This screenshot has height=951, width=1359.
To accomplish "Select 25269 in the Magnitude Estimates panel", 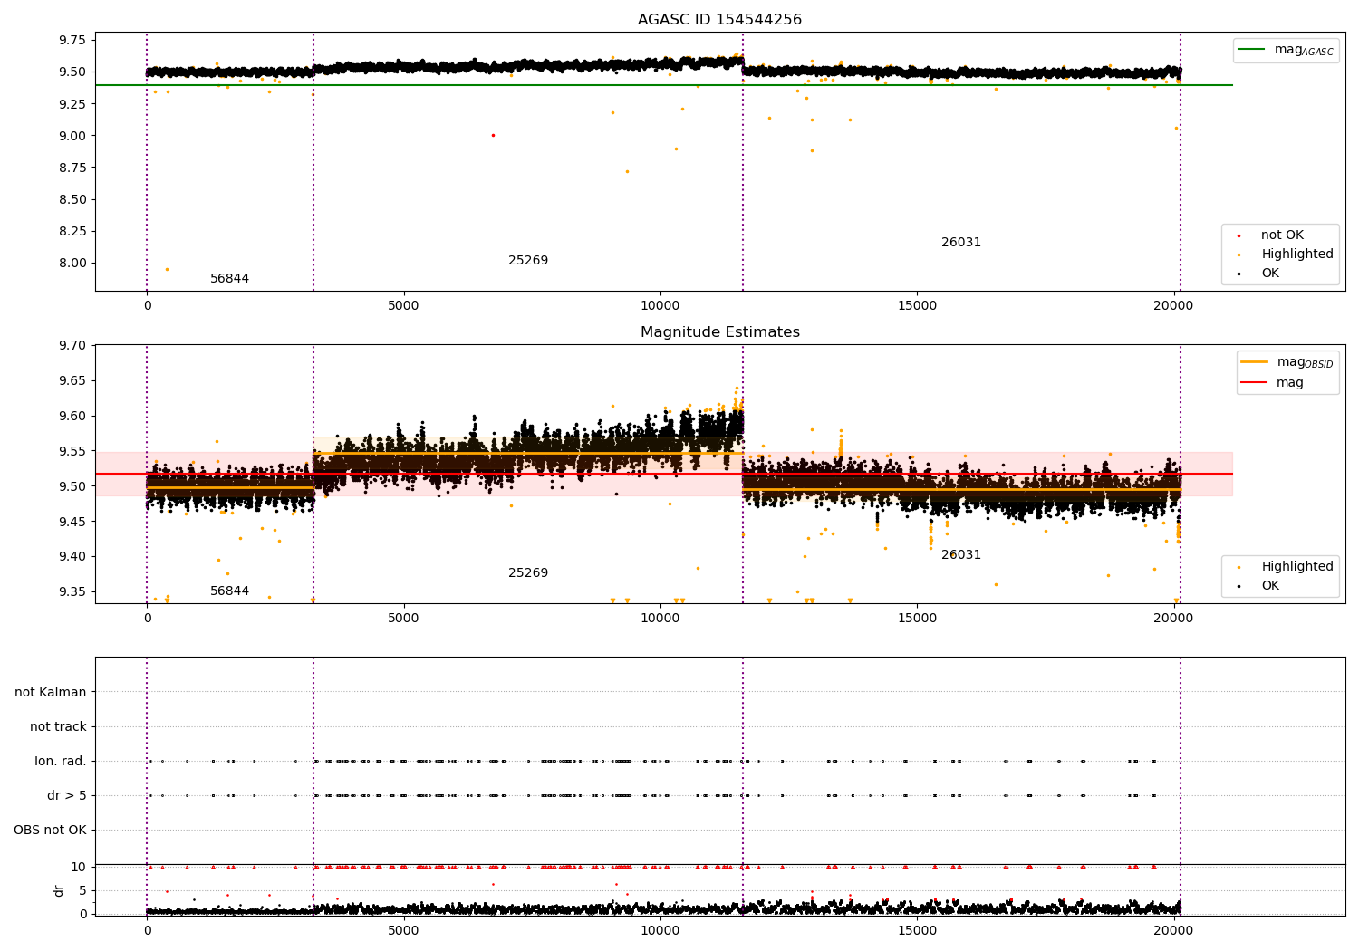I will 528,573.
